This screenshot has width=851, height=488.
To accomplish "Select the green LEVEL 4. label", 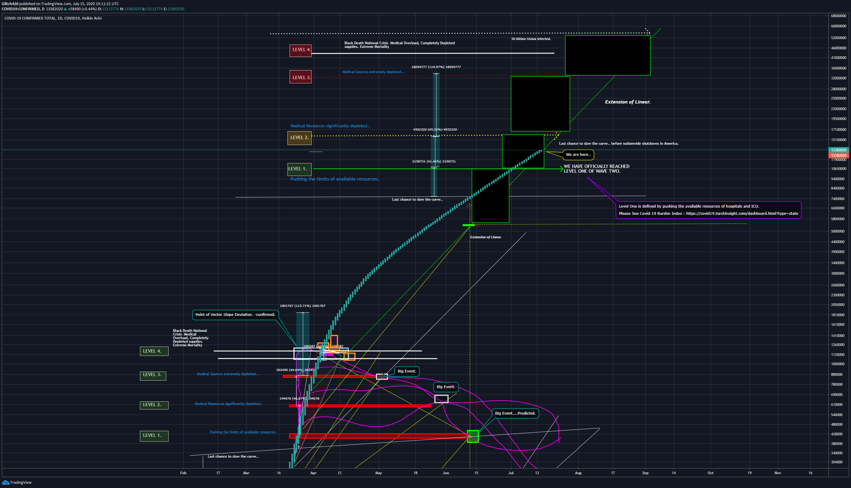I will (x=154, y=351).
